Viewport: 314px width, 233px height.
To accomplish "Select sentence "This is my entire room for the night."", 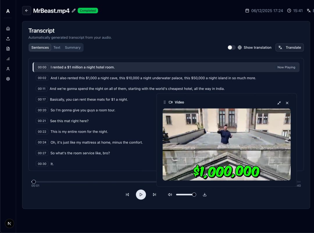I will pyautogui.click(x=79, y=131).
